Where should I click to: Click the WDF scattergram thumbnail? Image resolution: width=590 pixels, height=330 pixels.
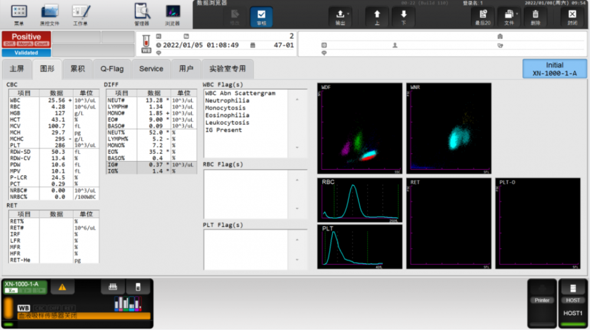(360, 128)
